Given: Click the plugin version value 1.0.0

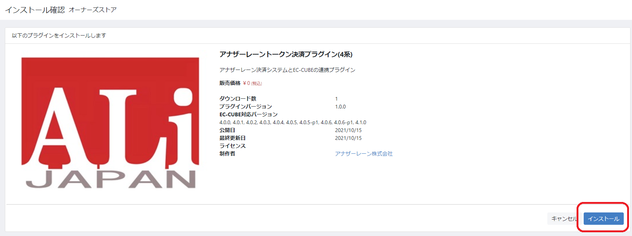Looking at the screenshot, I should click(x=341, y=107).
